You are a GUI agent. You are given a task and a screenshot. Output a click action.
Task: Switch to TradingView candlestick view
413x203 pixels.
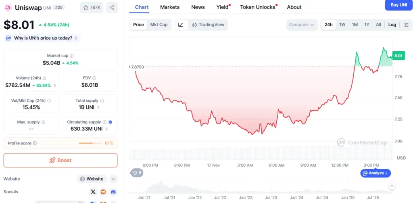coord(208,25)
